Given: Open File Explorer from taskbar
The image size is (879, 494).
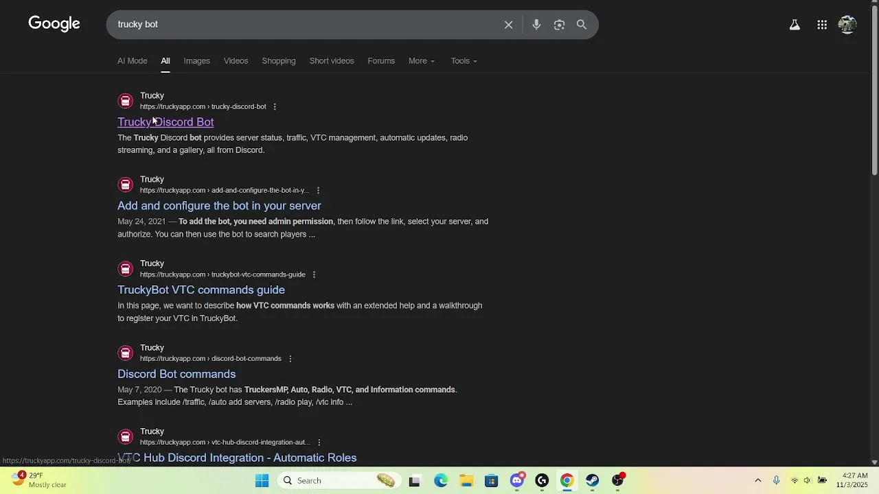Looking at the screenshot, I should pyautogui.click(x=466, y=480).
